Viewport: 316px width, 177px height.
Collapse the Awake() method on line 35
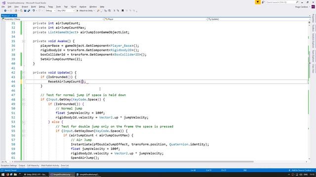pos(24,41)
